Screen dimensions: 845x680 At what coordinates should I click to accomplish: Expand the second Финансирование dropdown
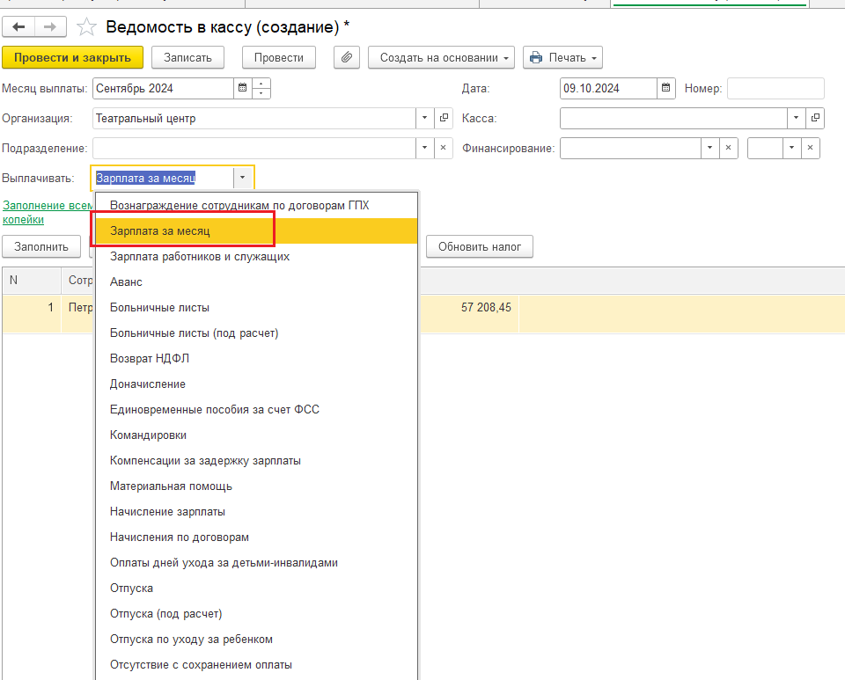(x=791, y=148)
